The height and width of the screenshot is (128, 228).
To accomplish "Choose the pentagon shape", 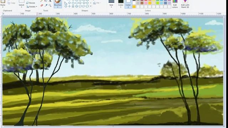I will (73, 3).
